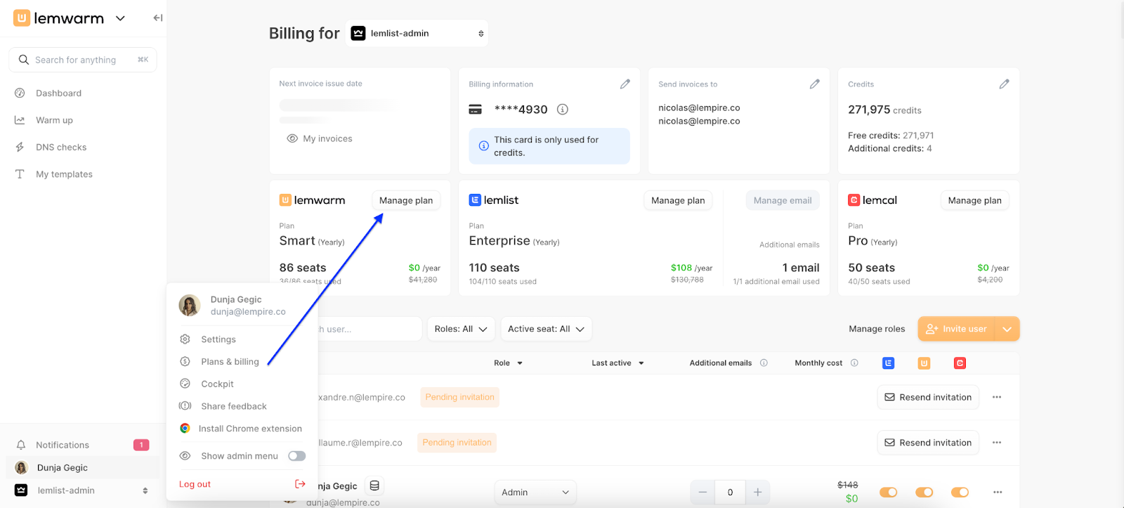Click the Search for anything field
1124x508 pixels.
pos(83,60)
